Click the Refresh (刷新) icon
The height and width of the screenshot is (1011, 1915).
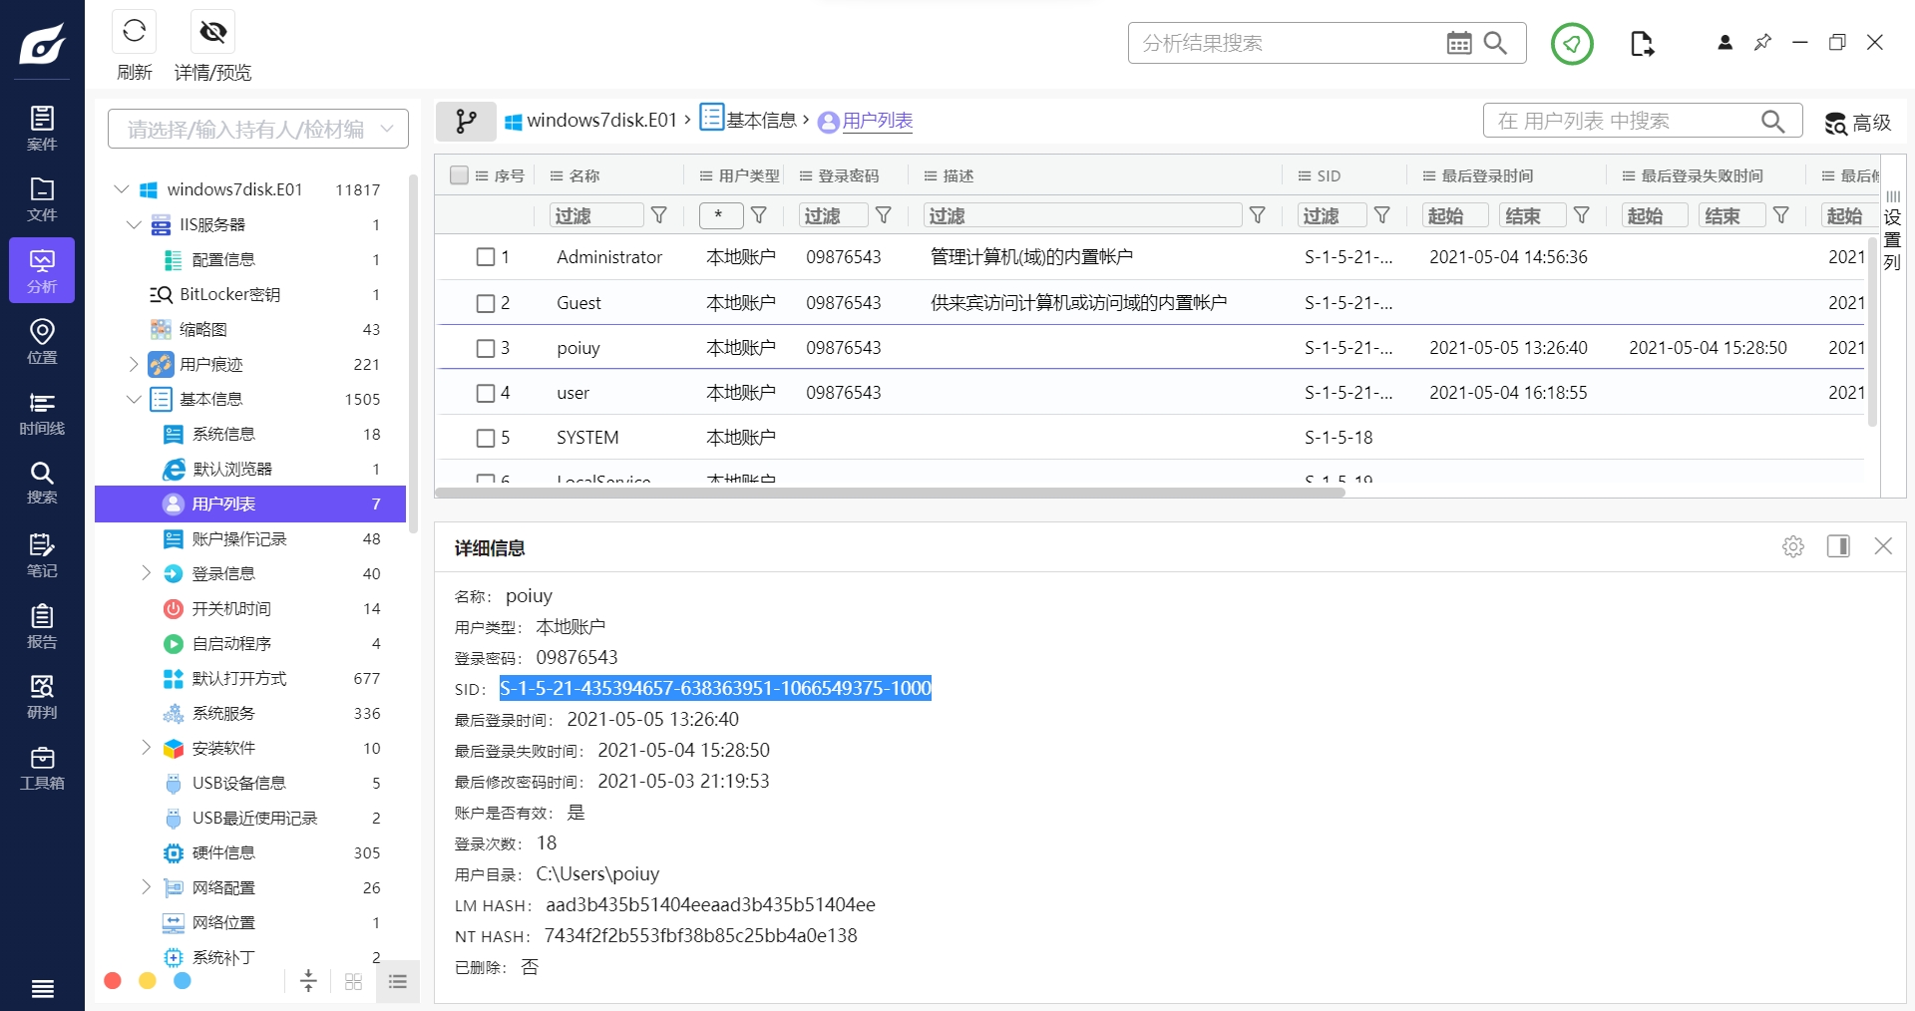135,32
